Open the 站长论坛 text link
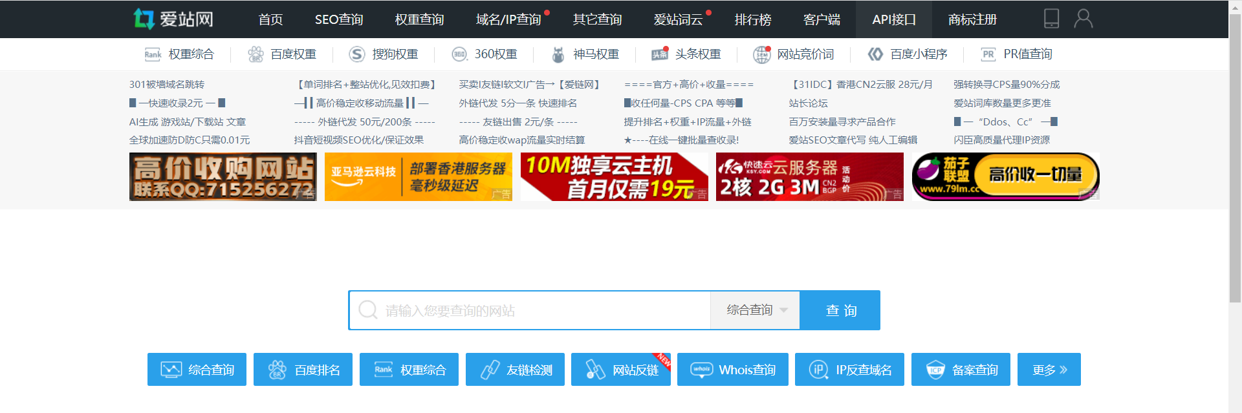 coord(808,103)
